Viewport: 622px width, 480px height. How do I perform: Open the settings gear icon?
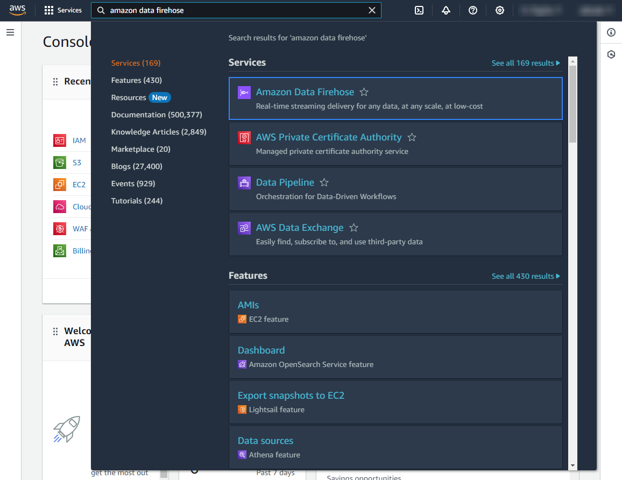[500, 10]
